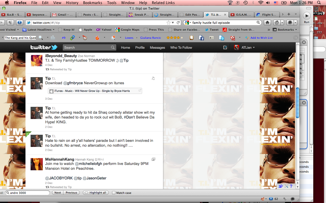Reload the page with the refresh icon
This screenshot has width=326, height=203.
(x=178, y=23)
